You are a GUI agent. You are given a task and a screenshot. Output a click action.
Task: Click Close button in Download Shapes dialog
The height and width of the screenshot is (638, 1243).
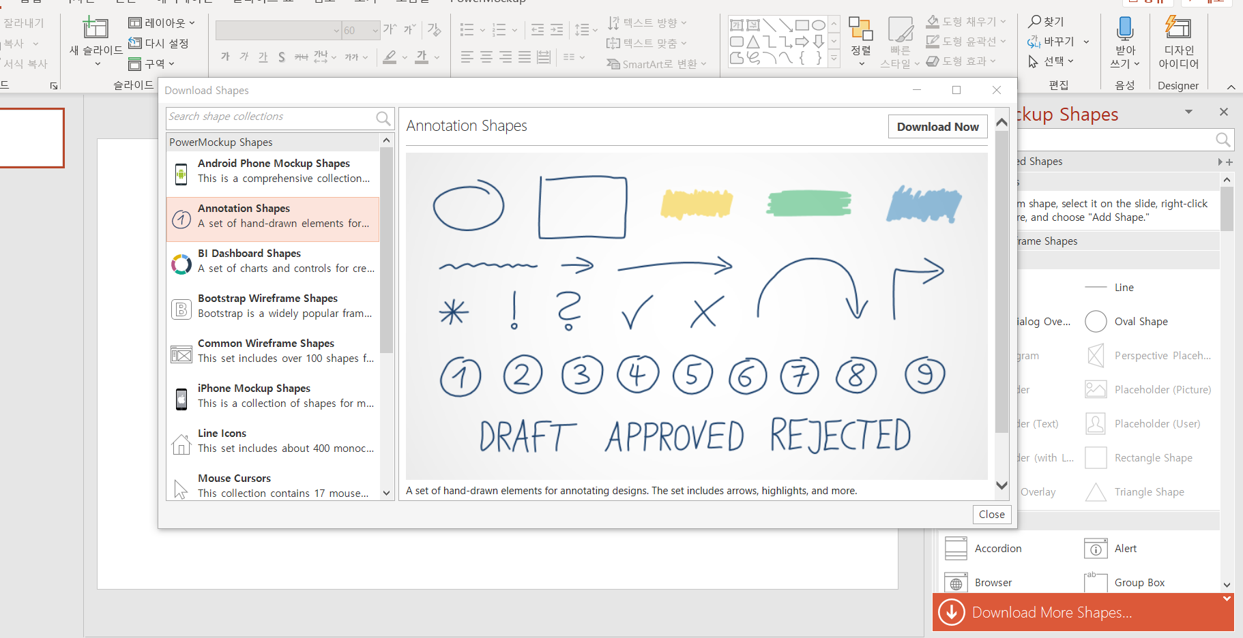click(x=991, y=515)
